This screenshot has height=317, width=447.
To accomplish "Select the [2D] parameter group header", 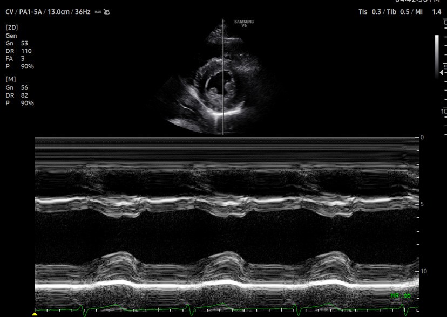I will [x=12, y=27].
